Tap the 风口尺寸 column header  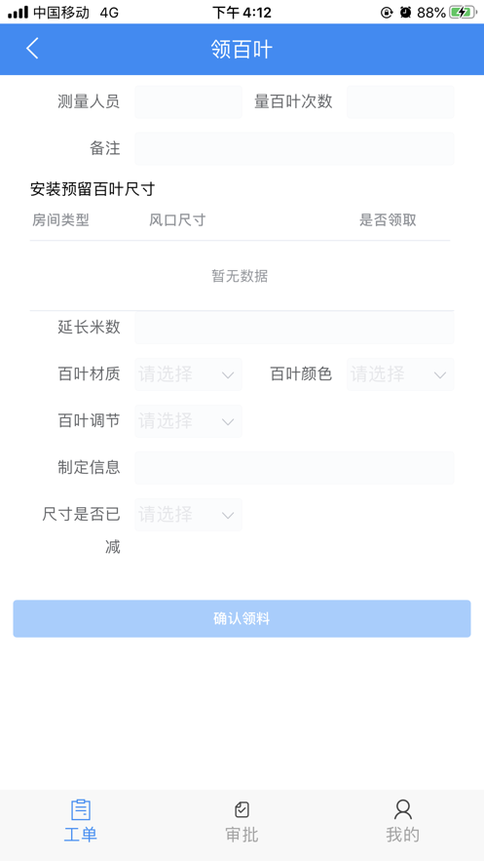pos(177,220)
